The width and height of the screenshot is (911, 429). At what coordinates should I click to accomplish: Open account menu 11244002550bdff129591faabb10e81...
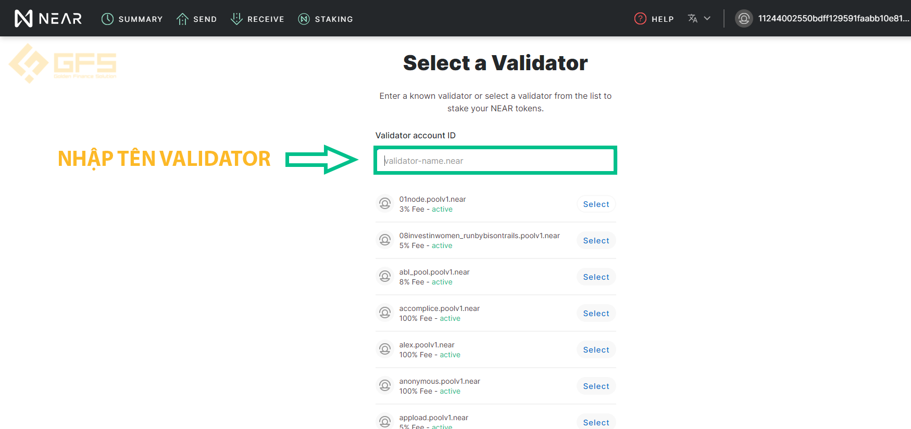point(822,19)
